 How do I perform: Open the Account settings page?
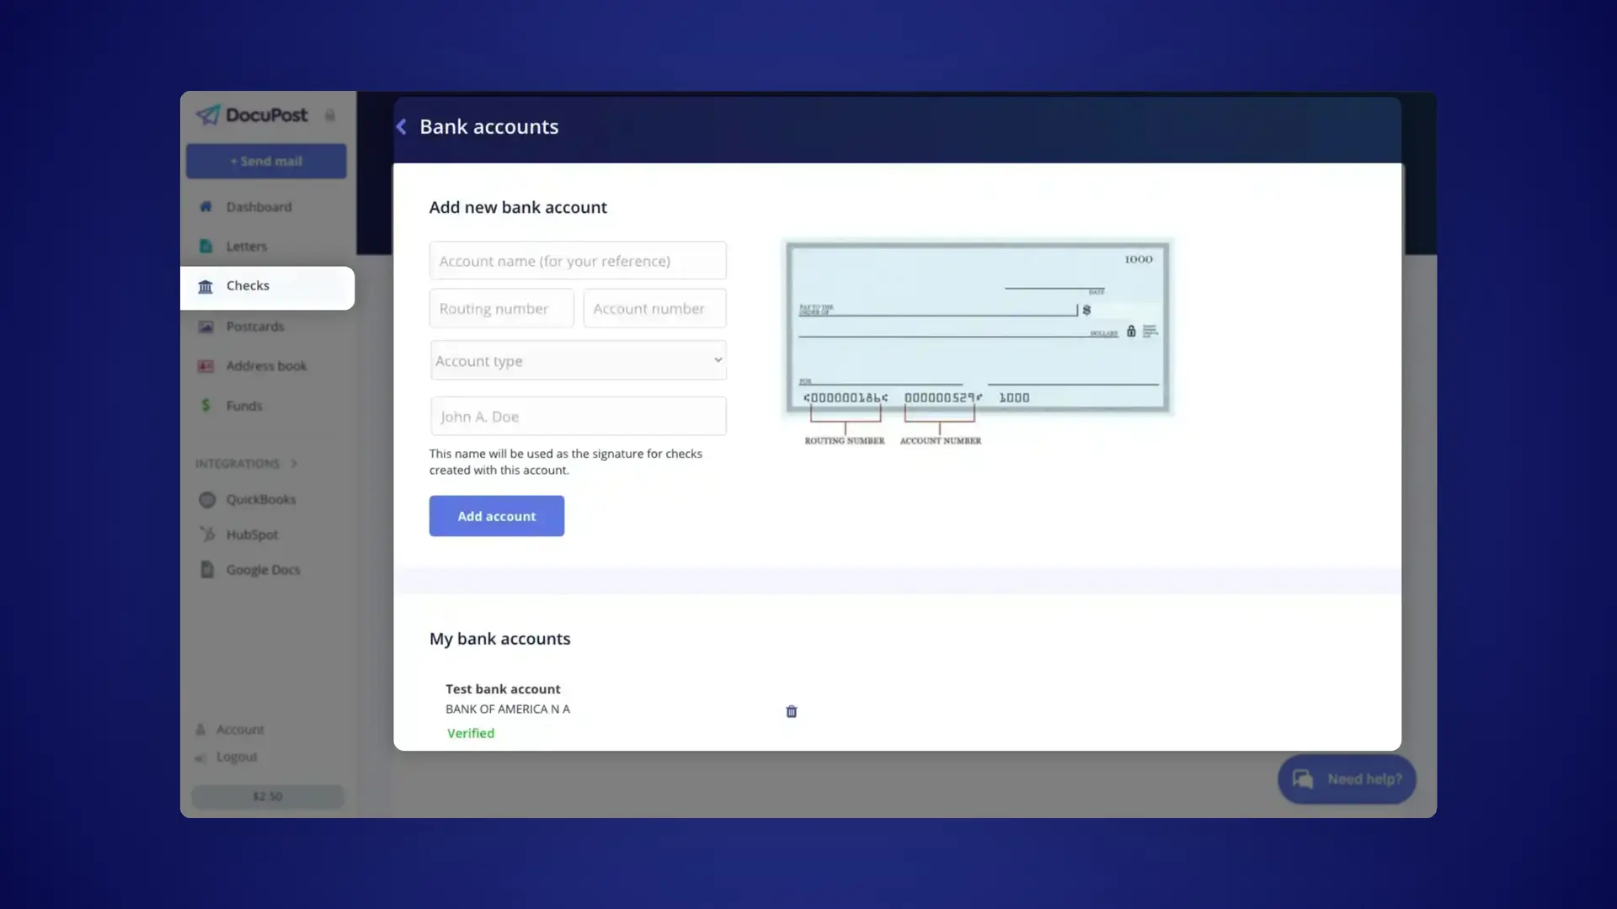[x=240, y=728]
